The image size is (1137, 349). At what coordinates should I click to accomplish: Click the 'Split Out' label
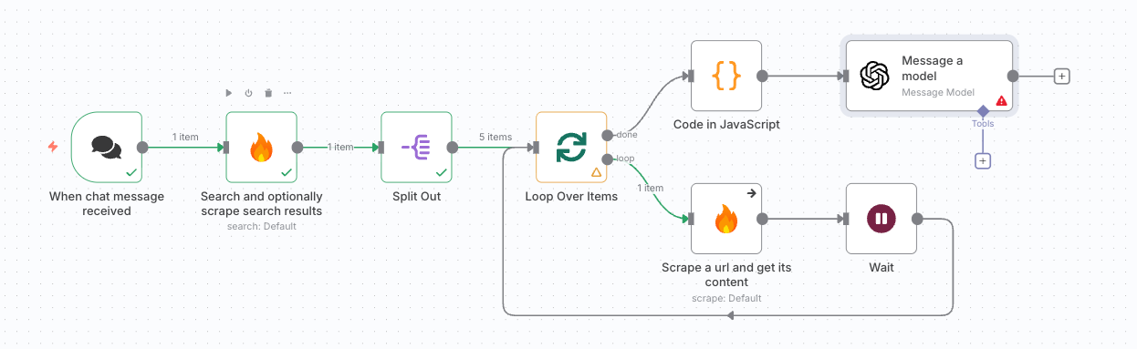pyautogui.click(x=416, y=196)
